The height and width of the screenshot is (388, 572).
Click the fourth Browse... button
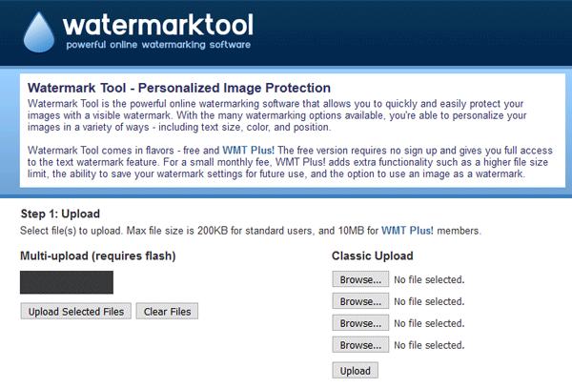[360, 345]
